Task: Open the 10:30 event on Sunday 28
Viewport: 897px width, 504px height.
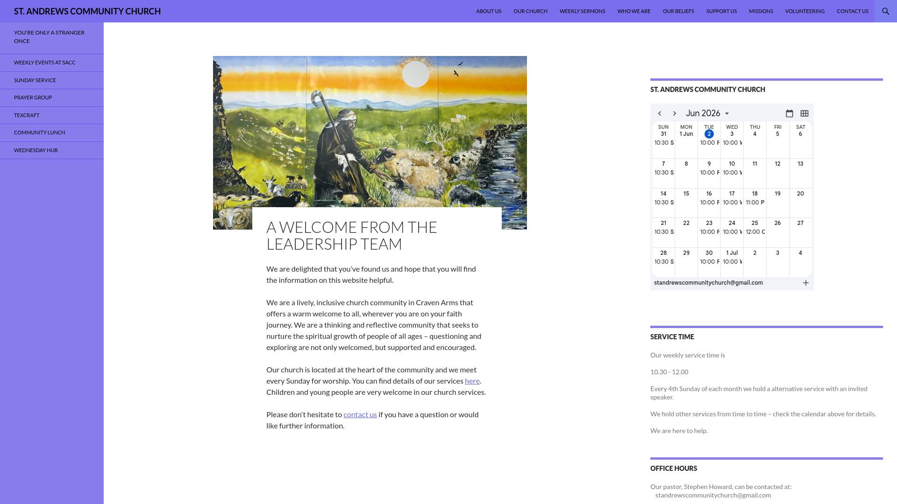Action: click(663, 262)
